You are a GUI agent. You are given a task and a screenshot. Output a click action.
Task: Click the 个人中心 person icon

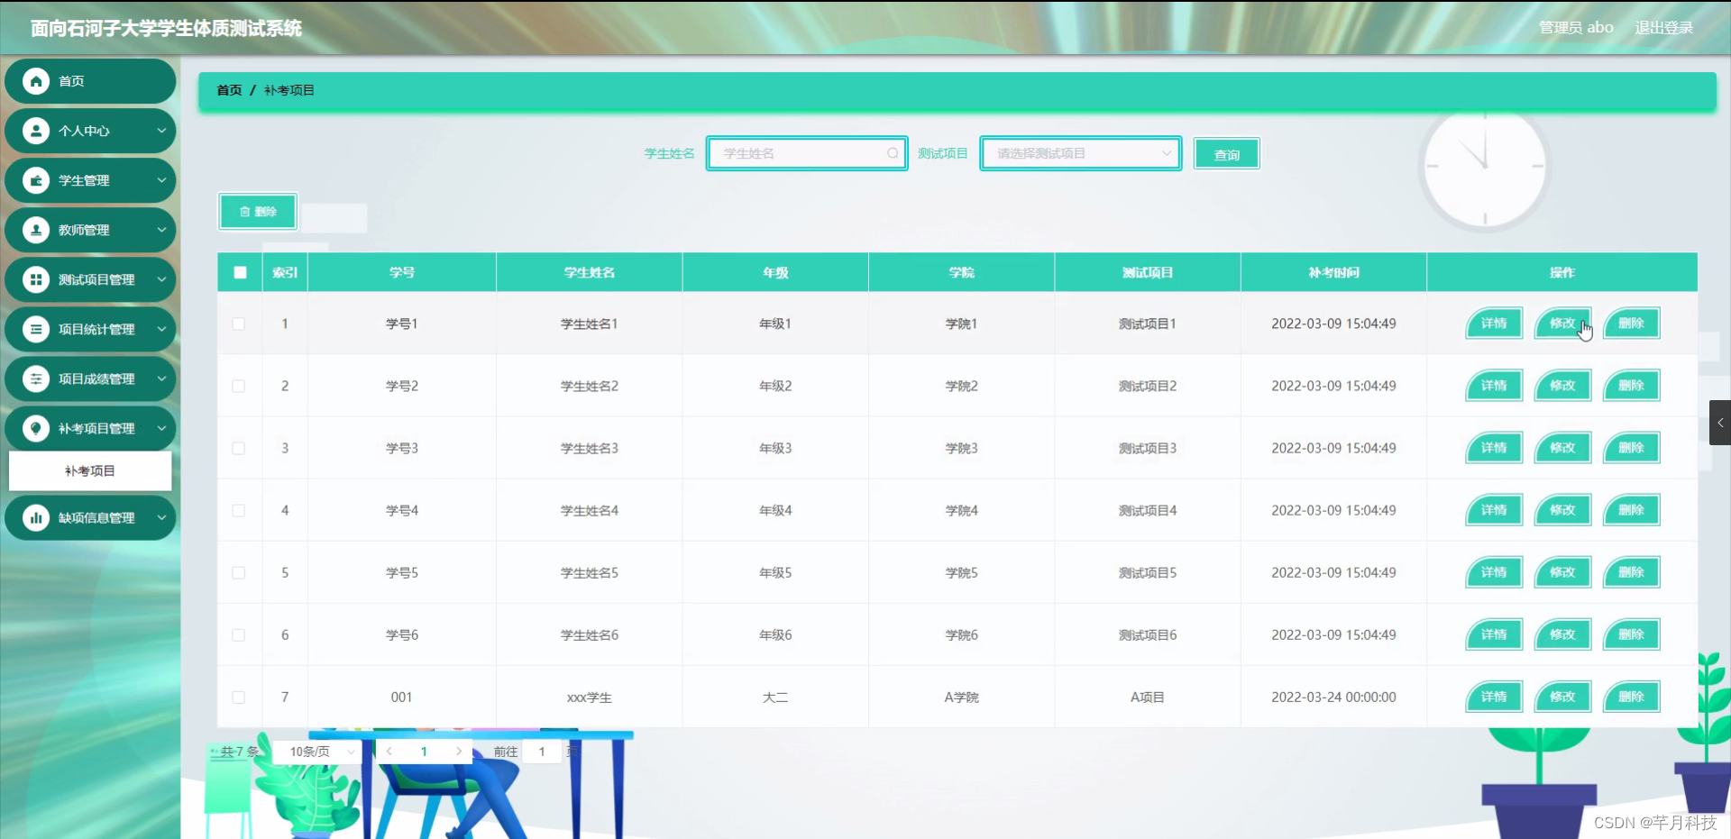35,131
